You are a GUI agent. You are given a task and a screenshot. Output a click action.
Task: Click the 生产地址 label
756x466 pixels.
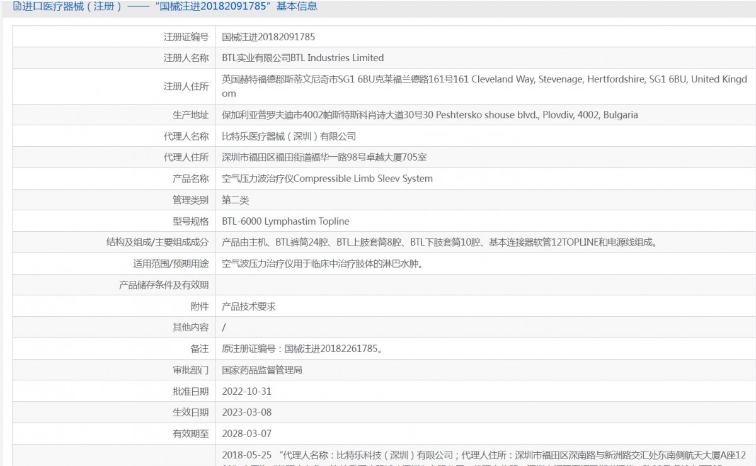(190, 115)
